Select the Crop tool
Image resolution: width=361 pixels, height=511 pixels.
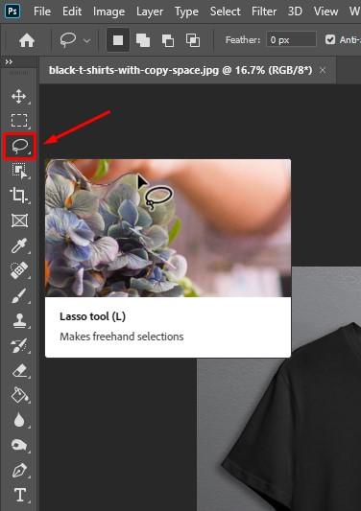pos(19,196)
